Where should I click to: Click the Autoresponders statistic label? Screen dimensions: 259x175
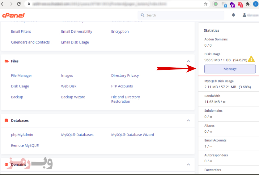coord(216,155)
